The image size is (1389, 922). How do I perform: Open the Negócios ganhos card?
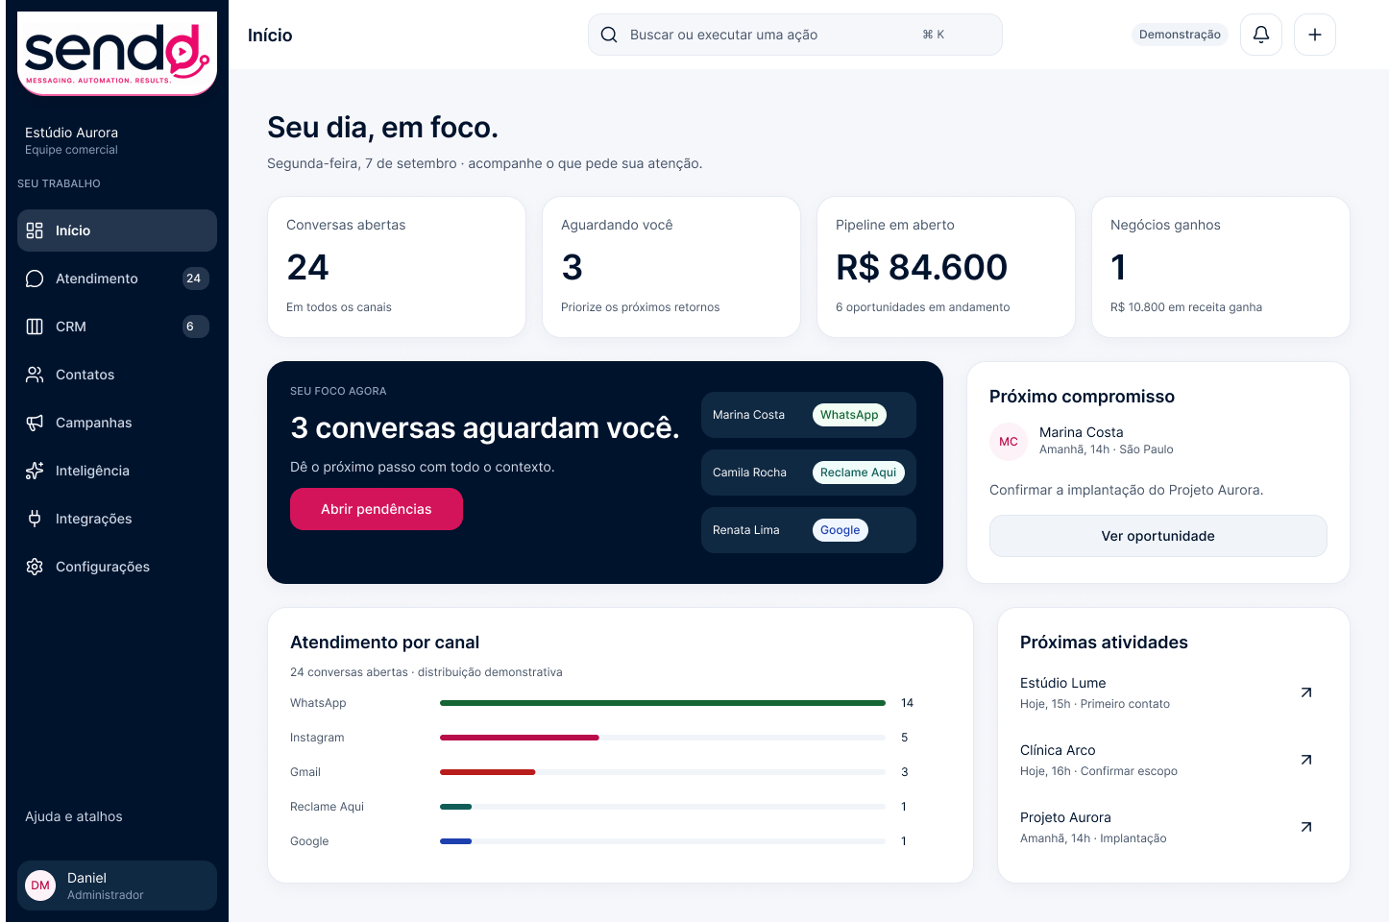(x=1221, y=267)
